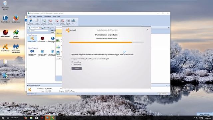Open File Explorer from the taskbar

click(x=31, y=118)
